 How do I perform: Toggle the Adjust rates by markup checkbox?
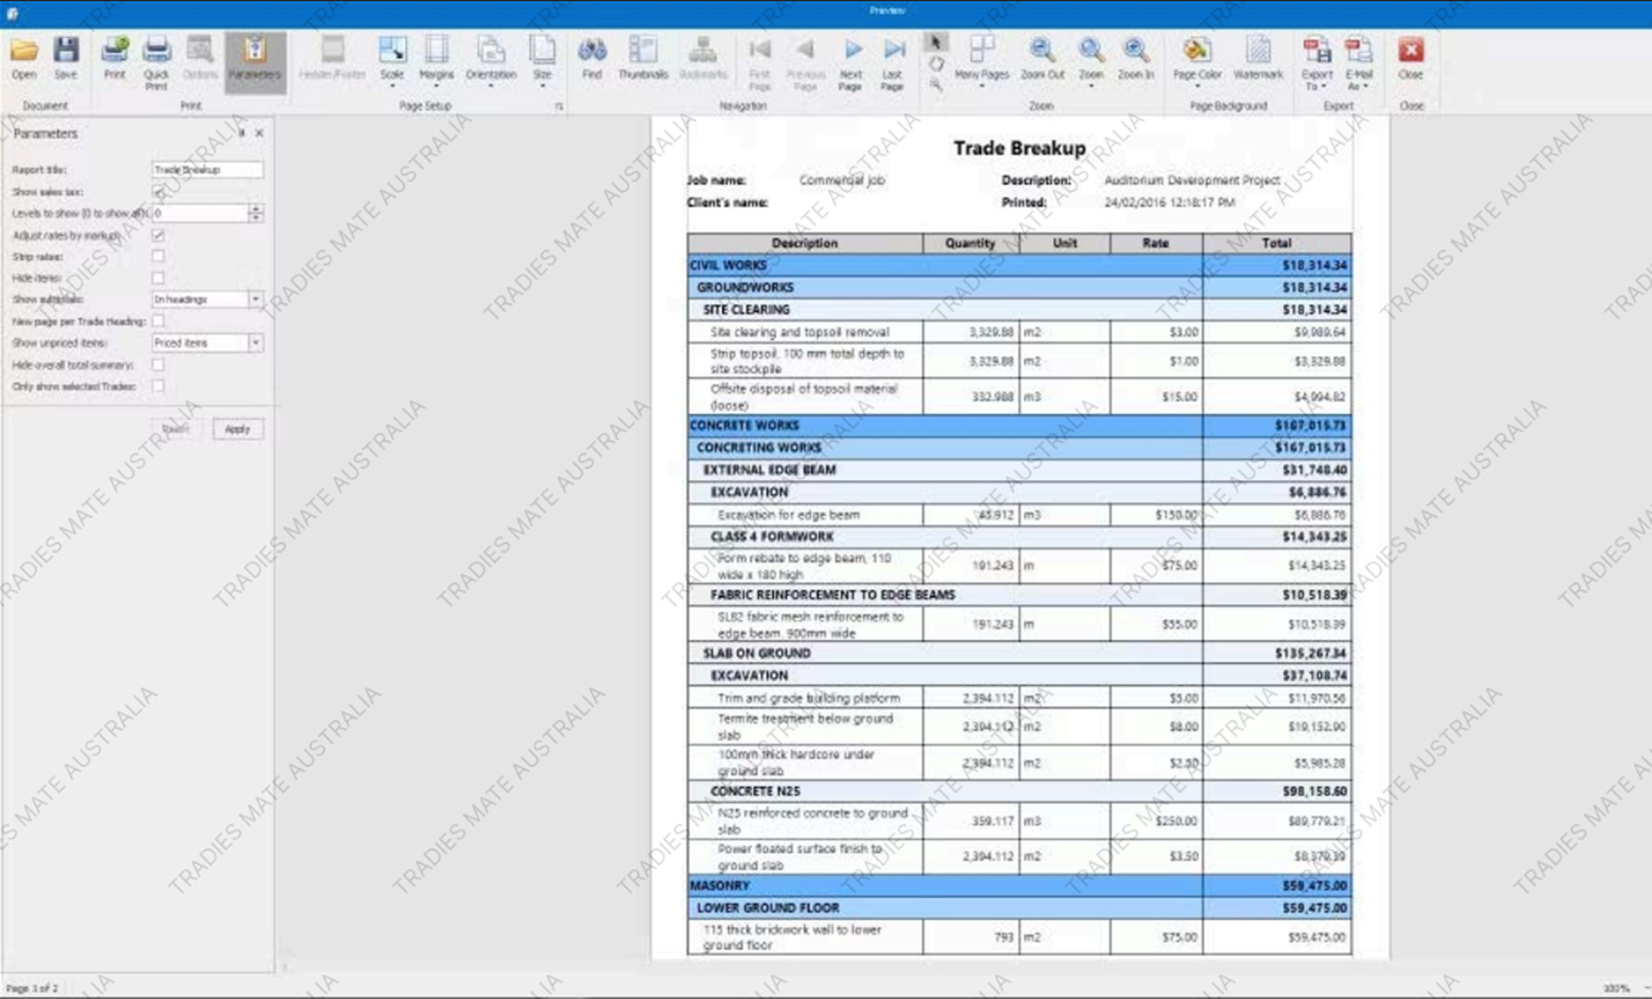[158, 235]
